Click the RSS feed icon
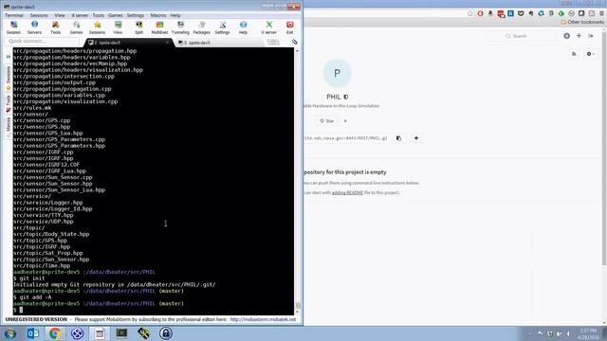This screenshot has height=341, width=607. (x=574, y=54)
